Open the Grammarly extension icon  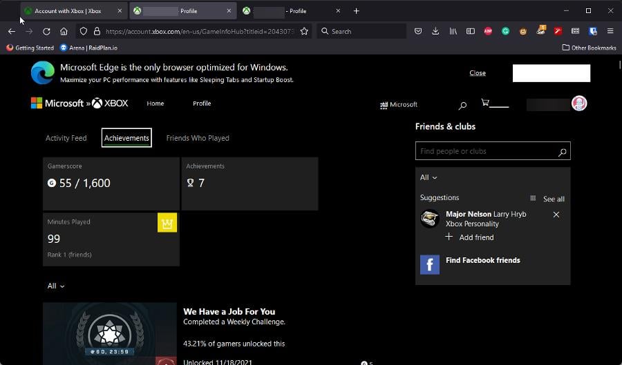coord(505,31)
